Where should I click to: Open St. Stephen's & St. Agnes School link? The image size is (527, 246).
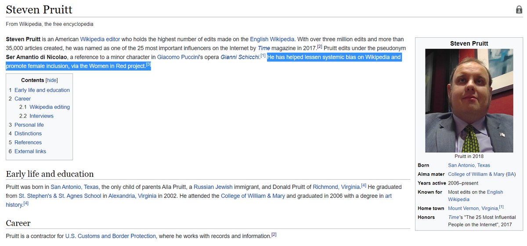60,196
